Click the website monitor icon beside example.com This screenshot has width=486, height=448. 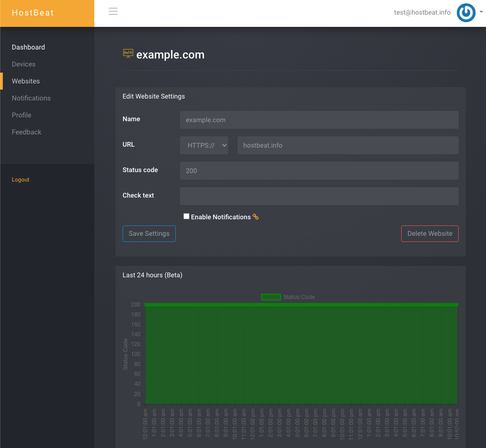pyautogui.click(x=128, y=54)
